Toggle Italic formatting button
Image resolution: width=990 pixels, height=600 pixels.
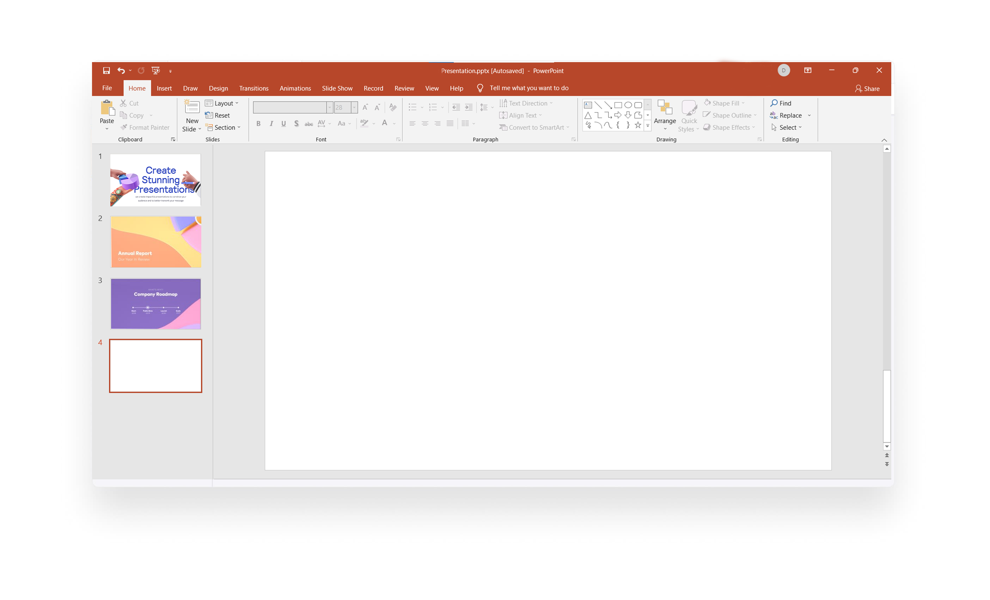[271, 123]
